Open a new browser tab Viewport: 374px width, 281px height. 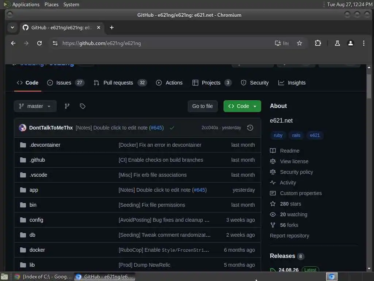click(x=112, y=27)
